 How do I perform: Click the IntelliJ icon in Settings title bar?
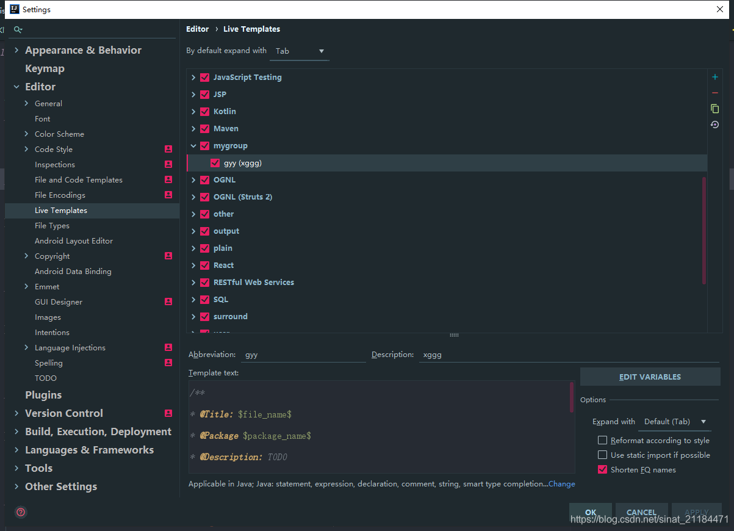[15, 9]
